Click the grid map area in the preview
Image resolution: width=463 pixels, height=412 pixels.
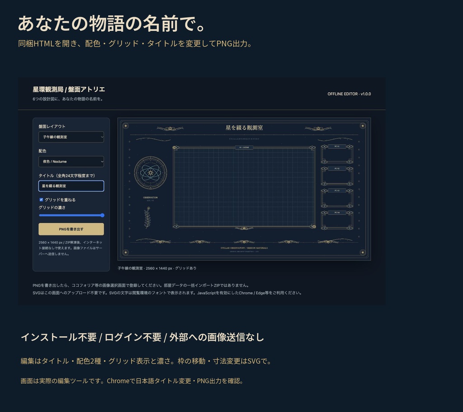(x=244, y=187)
